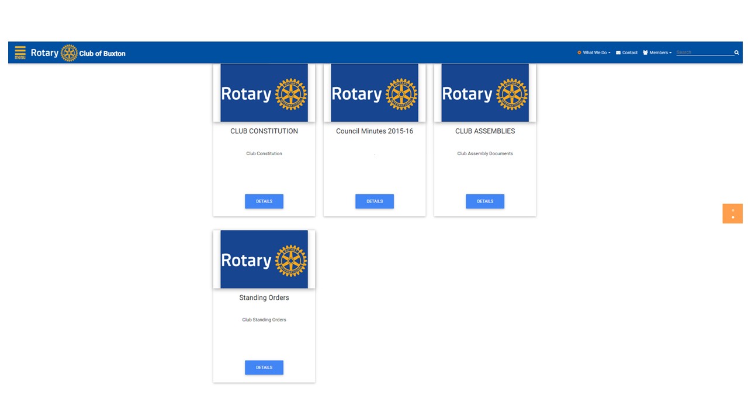Expand the Members dropdown menu
The width and height of the screenshot is (748, 420).
657,52
